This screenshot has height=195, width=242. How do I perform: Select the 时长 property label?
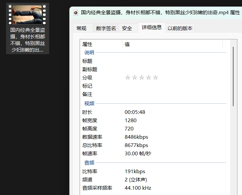87,112
